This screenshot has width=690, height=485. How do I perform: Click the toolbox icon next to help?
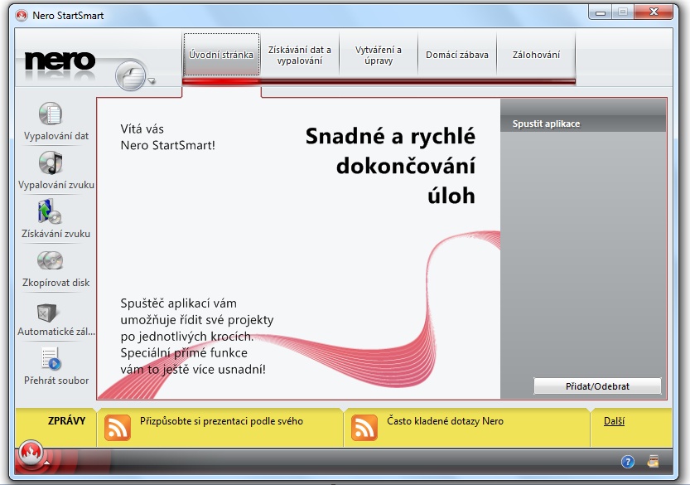653,461
